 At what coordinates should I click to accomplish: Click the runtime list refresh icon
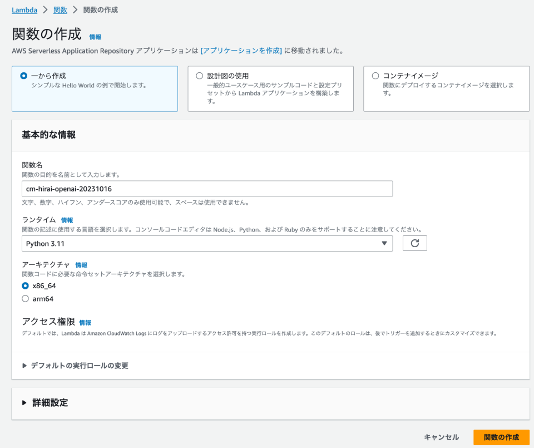[414, 243]
